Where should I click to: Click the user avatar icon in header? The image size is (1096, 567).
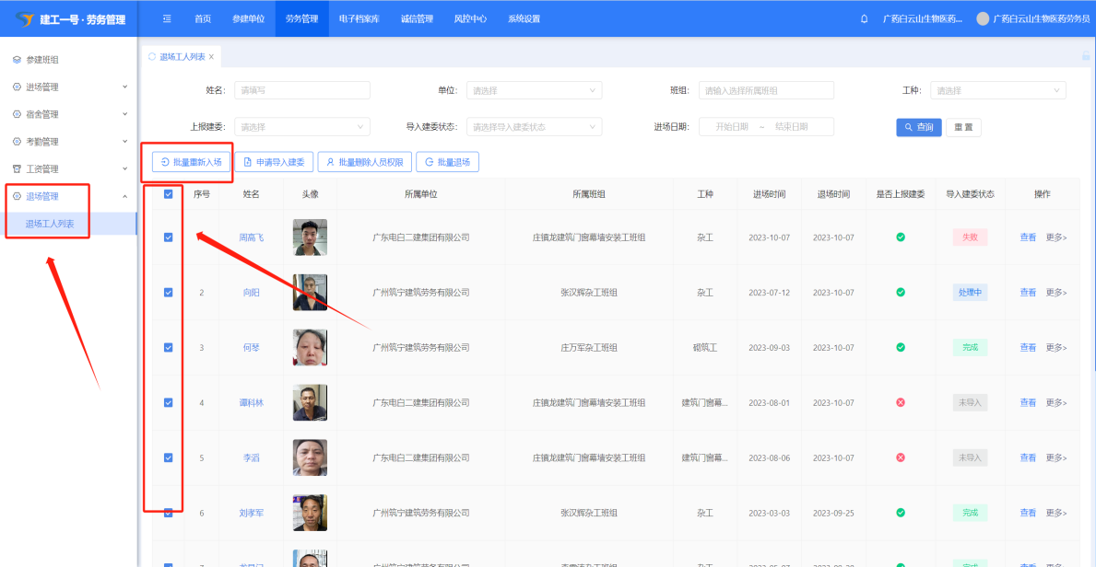[x=983, y=18]
